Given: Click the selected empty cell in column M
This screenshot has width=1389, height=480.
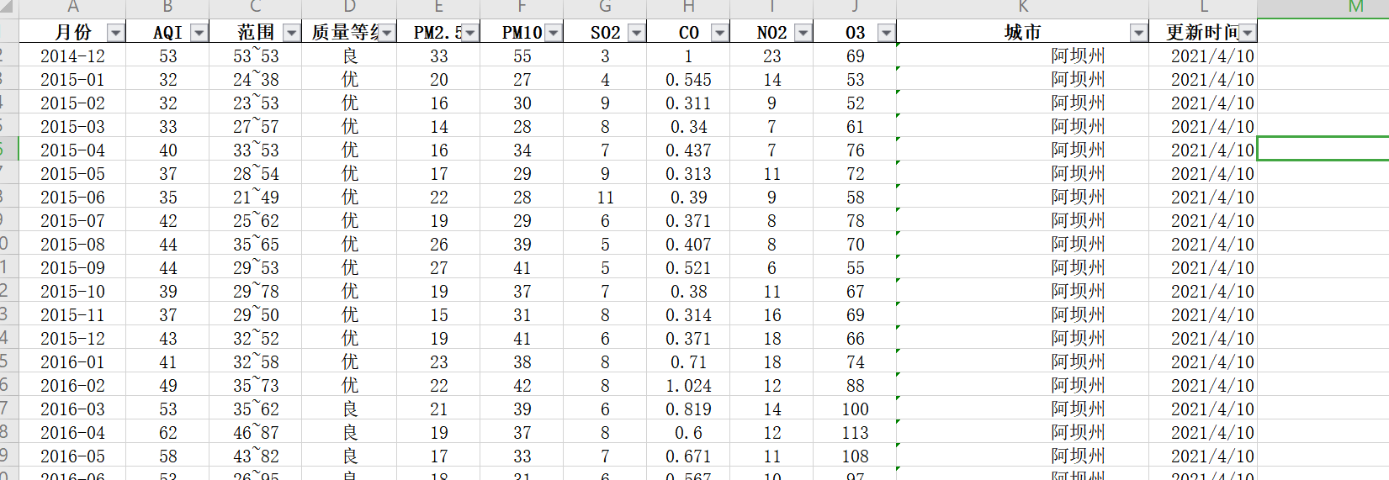Looking at the screenshot, I should click(x=1323, y=149).
